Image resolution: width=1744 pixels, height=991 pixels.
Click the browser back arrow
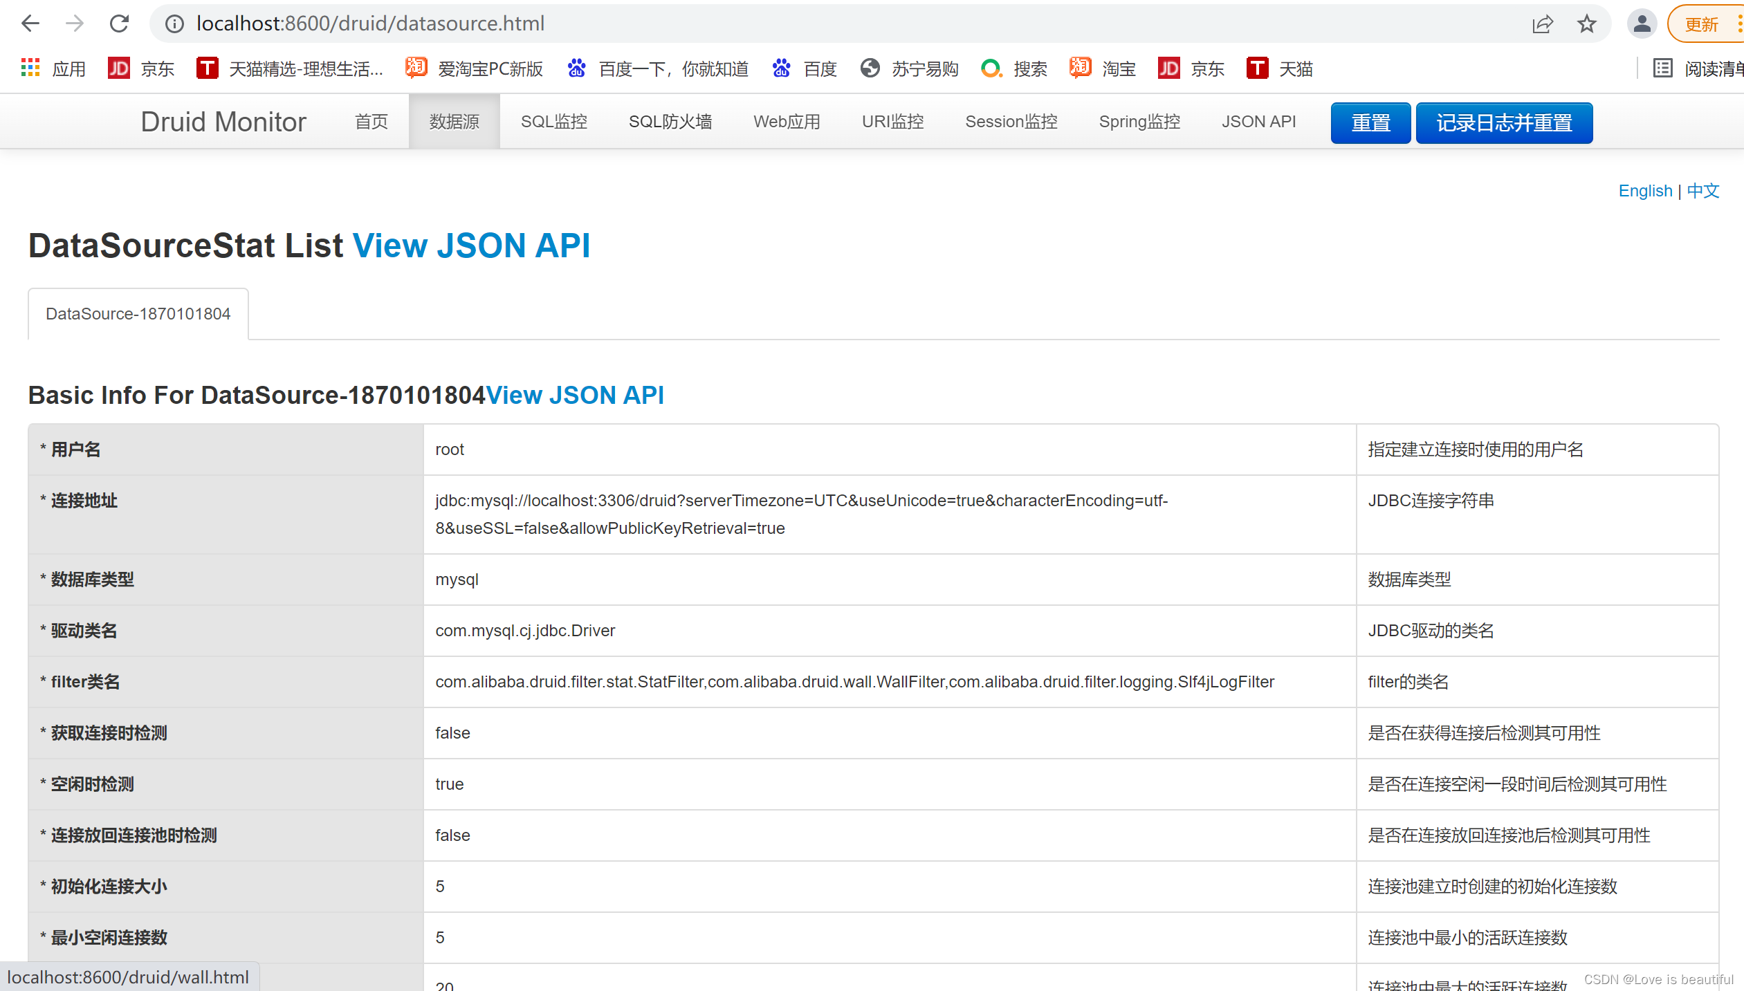point(30,24)
